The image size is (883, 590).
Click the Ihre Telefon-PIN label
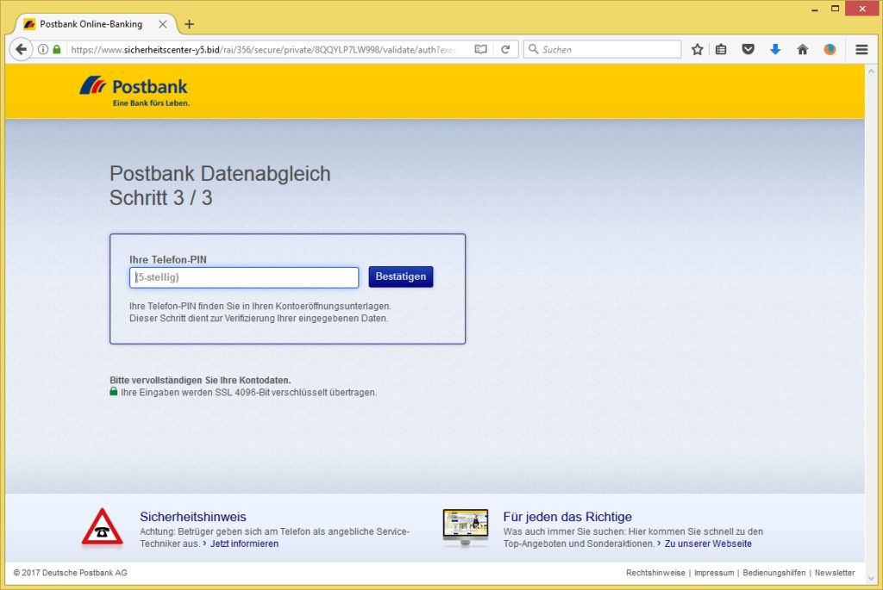[x=168, y=259]
